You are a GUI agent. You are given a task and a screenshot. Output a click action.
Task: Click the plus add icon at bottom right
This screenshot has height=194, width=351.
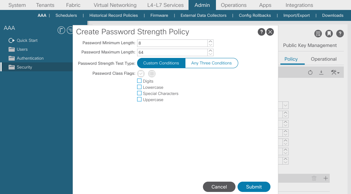coord(326,178)
